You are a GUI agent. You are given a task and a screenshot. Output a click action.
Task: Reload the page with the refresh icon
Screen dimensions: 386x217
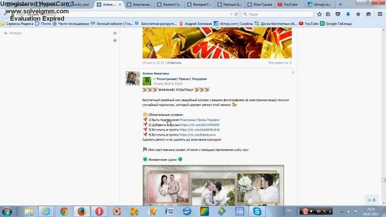pos(236,14)
